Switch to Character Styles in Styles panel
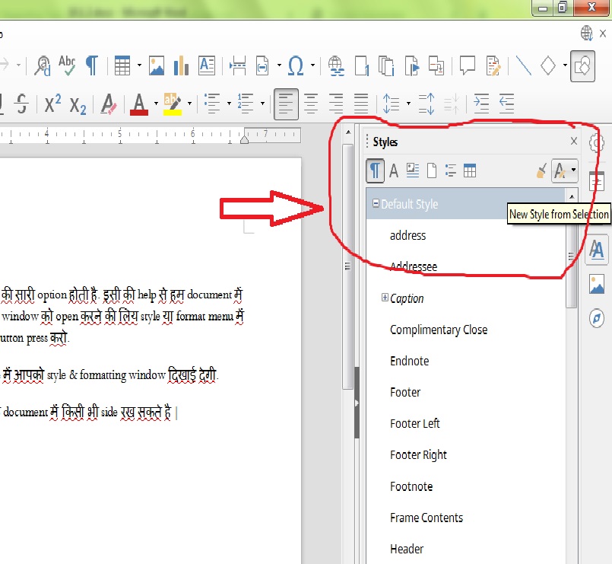Image resolution: width=612 pixels, height=564 pixels. (394, 170)
